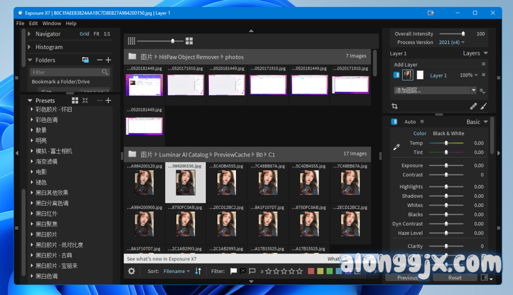This screenshot has width=513, height=295.
Task: Filter by red color label swatch
Action: pos(311,271)
